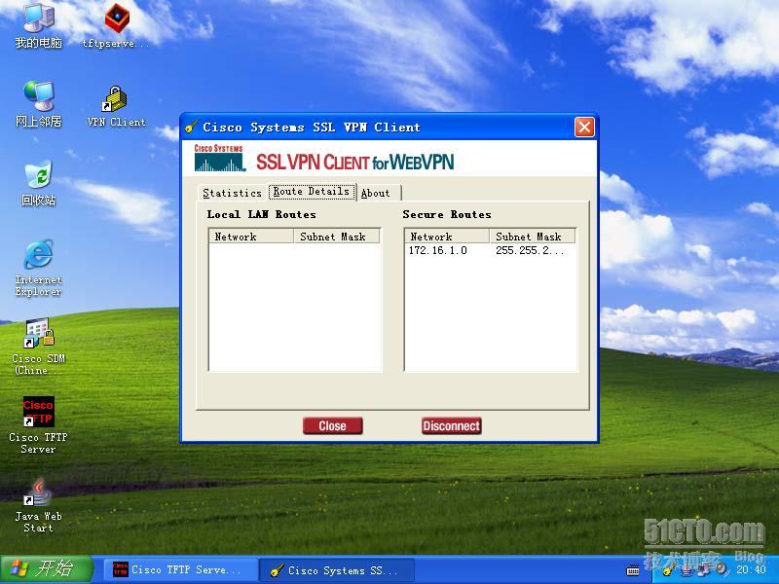Viewport: 779px width, 584px height.
Task: Select the 172.16.1.0 secure route entry
Action: [437, 250]
